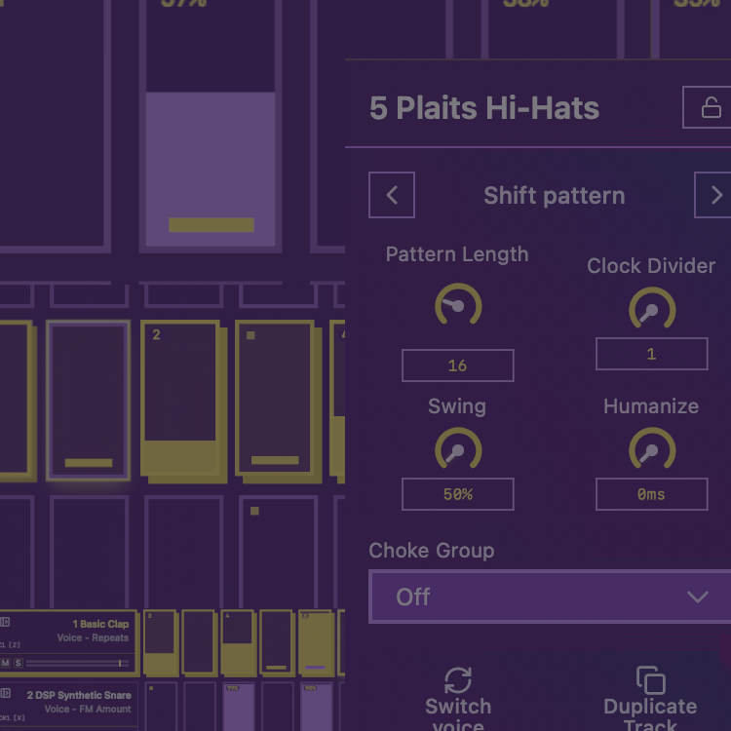Click the Humanize knob
The height and width of the screenshot is (731, 731).
pos(652,449)
